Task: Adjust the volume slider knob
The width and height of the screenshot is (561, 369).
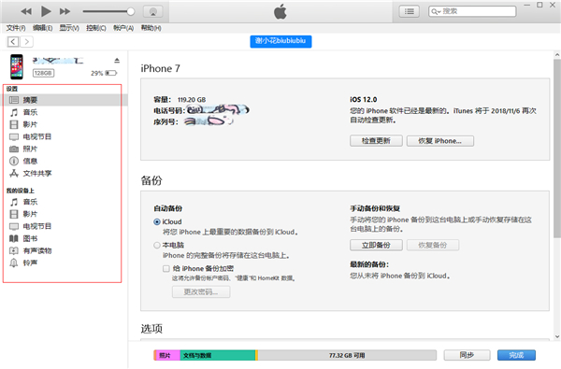Action: pos(131,11)
